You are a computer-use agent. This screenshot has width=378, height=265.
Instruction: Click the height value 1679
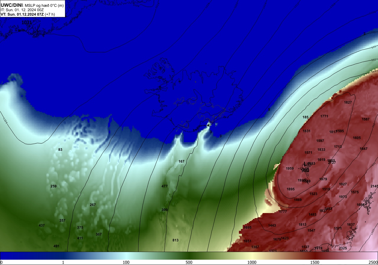coord(277,239)
